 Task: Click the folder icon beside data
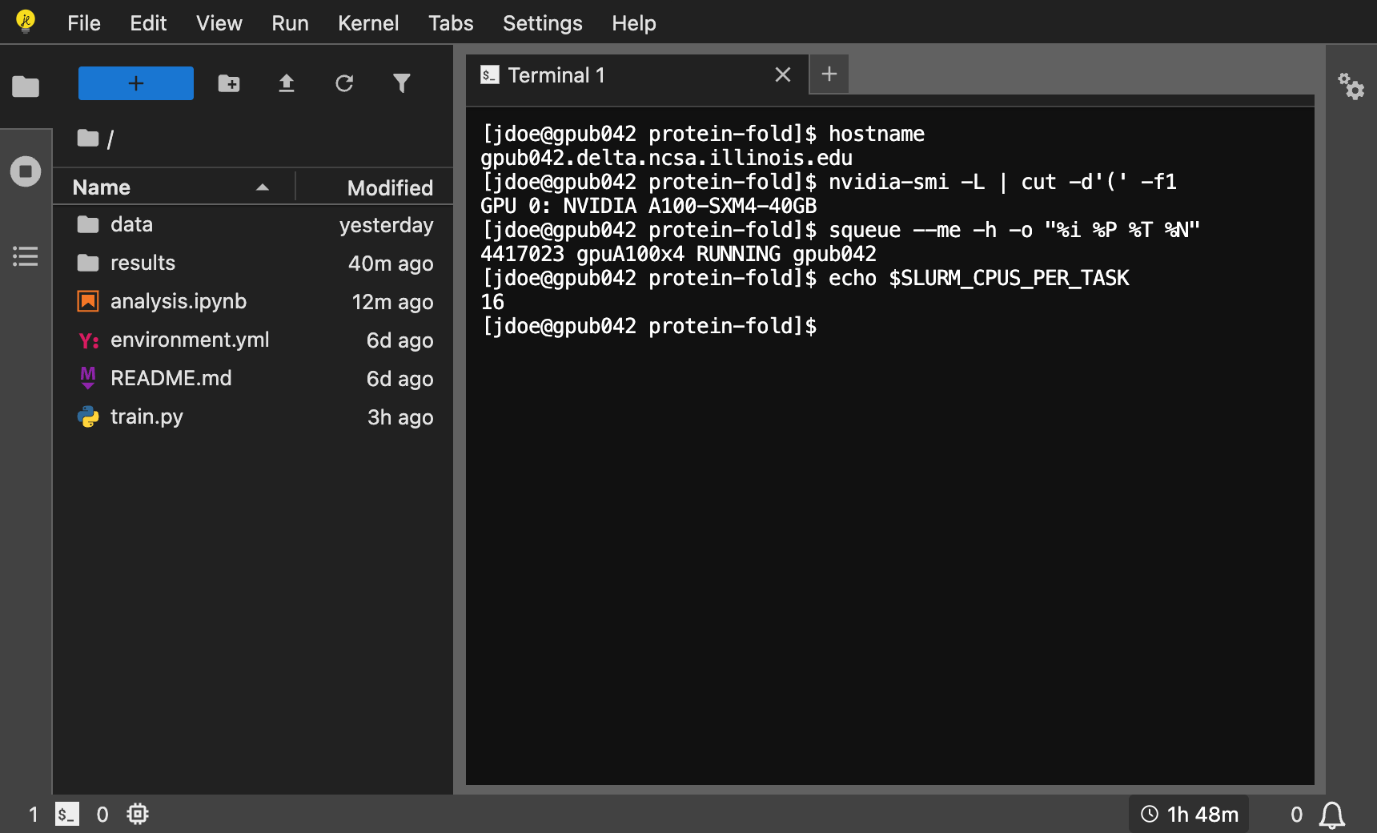pos(88,224)
